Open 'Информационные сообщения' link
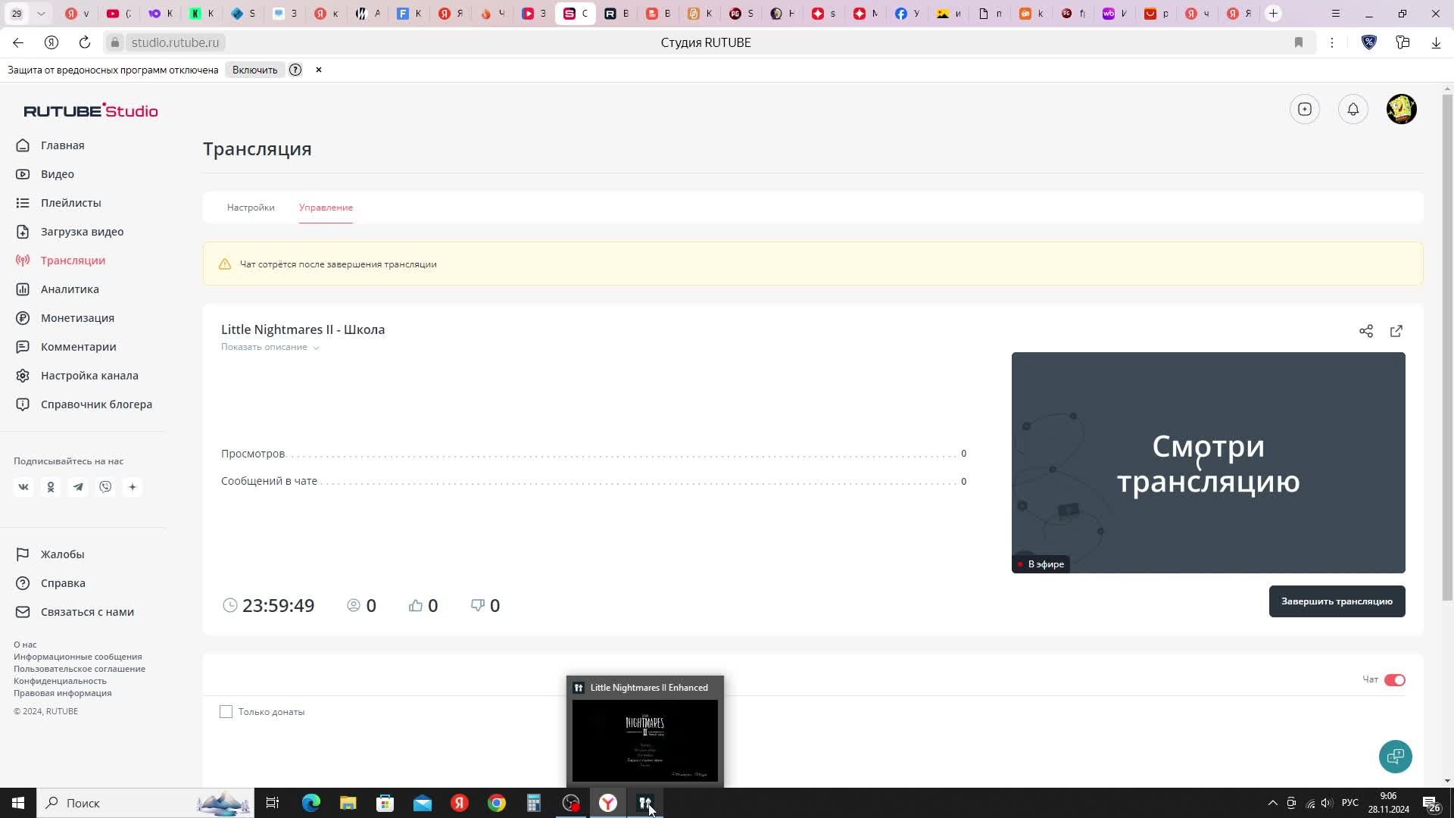Viewport: 1454px width, 818px height. coord(77,657)
